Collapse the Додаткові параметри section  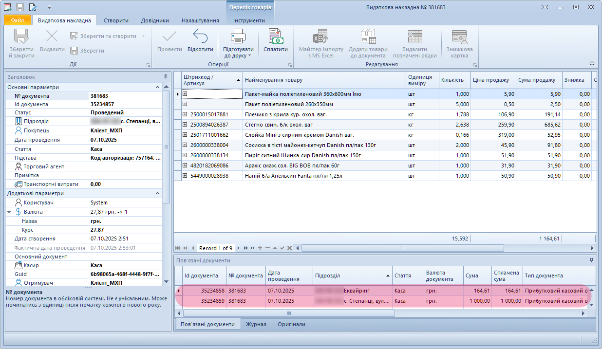click(x=157, y=193)
